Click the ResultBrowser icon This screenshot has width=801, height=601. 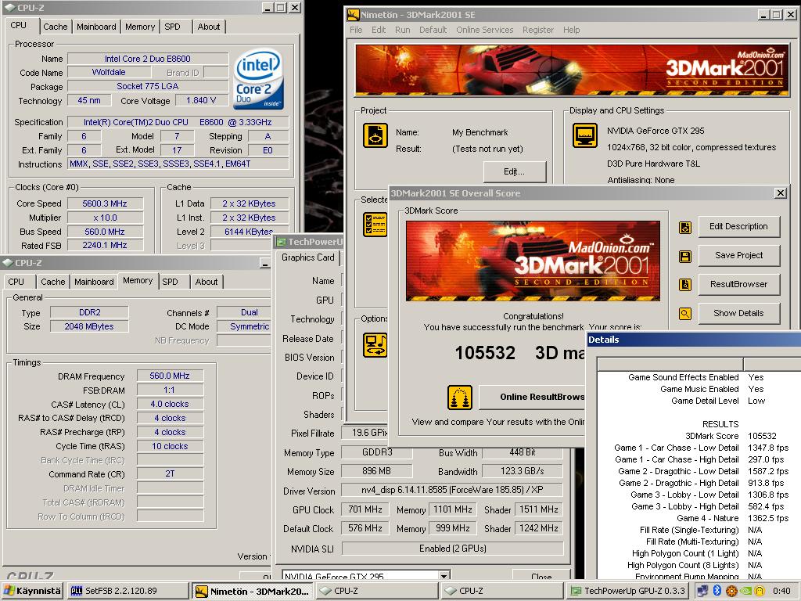click(685, 285)
